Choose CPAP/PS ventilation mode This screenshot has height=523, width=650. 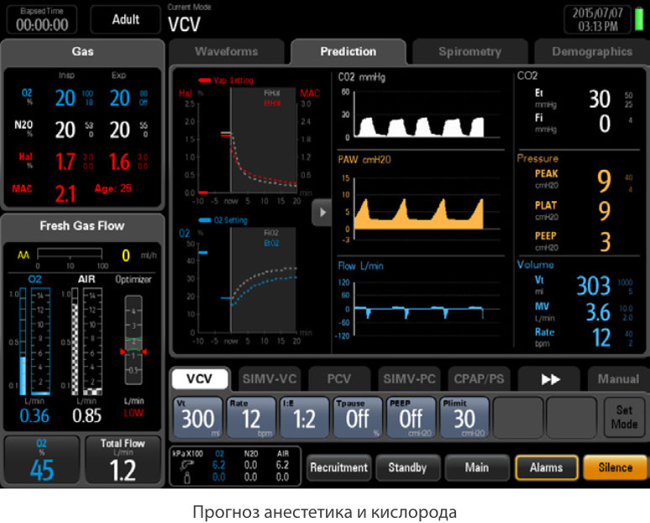click(x=479, y=379)
